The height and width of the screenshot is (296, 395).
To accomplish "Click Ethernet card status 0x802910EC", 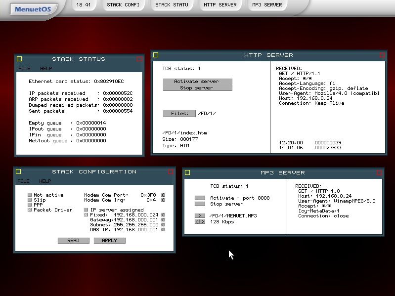I will click(76, 82).
